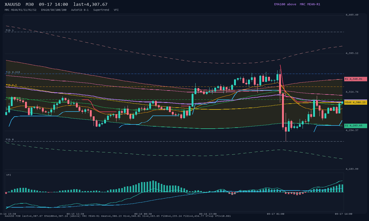The height and width of the screenshot is (221, 369).
Task: Click the VFI title inside the lower panel
Action: pos(9,175)
